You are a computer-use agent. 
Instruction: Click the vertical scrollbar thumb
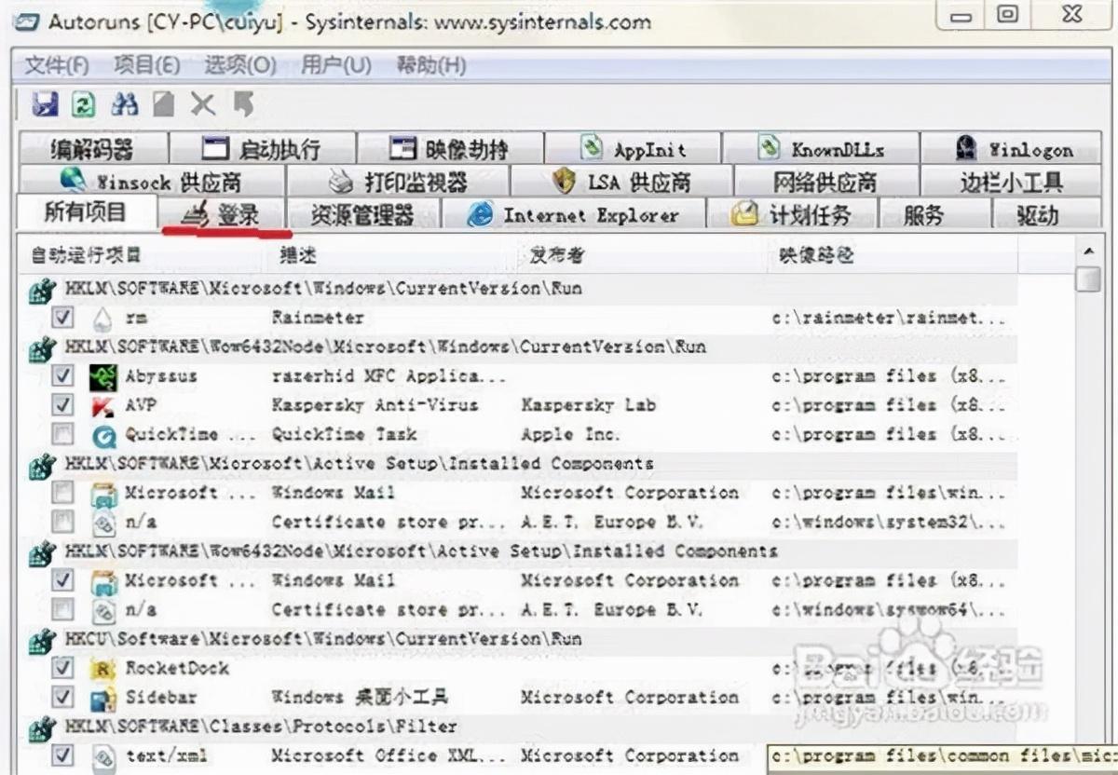pyautogui.click(x=1087, y=279)
